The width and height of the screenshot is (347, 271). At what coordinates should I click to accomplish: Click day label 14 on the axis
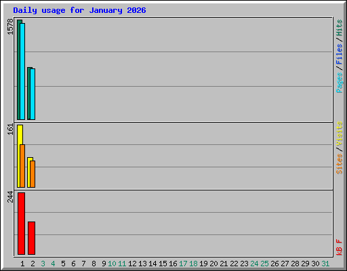(152, 264)
